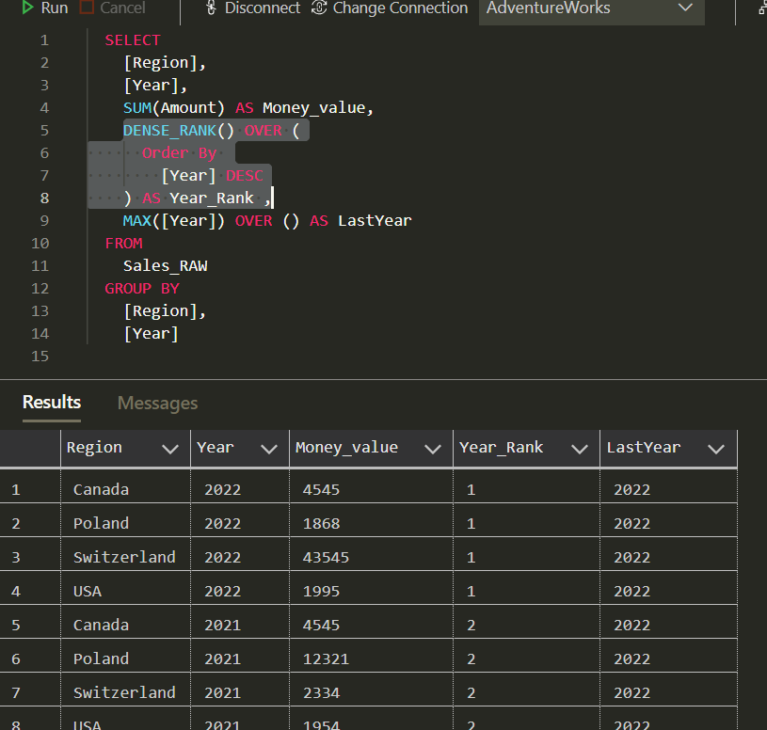Click the Change Connection refresh icon
The height and width of the screenshot is (730, 767).
click(x=320, y=8)
